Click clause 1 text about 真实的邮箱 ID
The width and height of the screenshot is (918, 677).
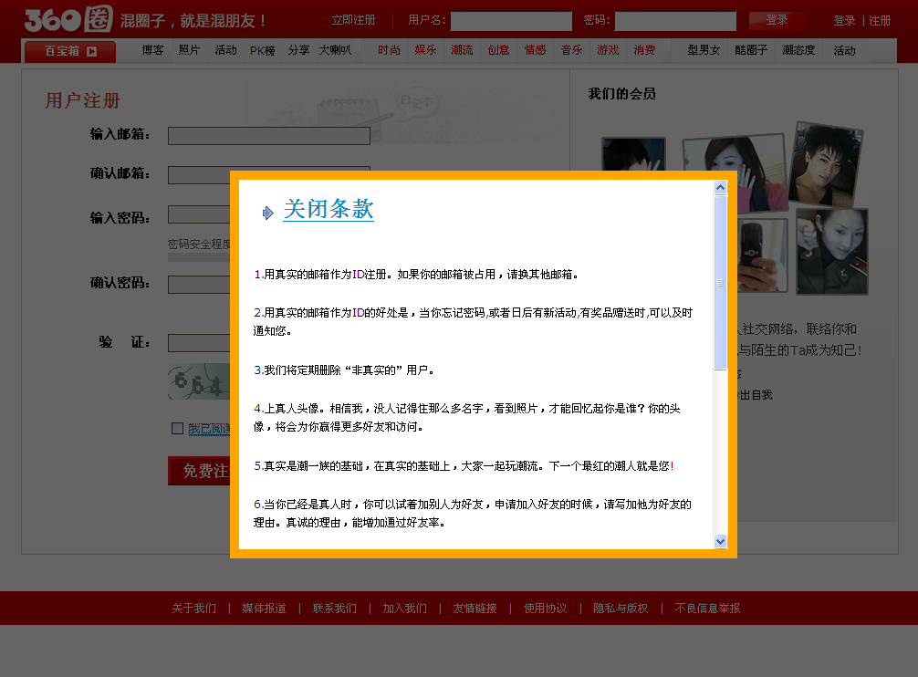click(x=416, y=275)
